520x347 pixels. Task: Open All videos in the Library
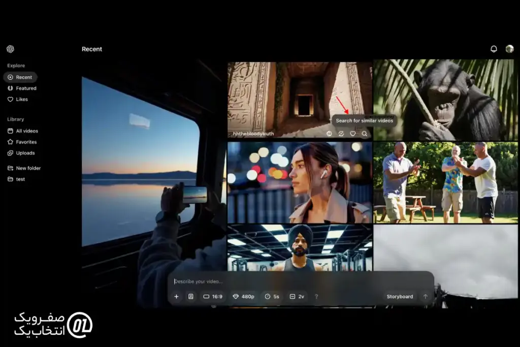pyautogui.click(x=27, y=131)
